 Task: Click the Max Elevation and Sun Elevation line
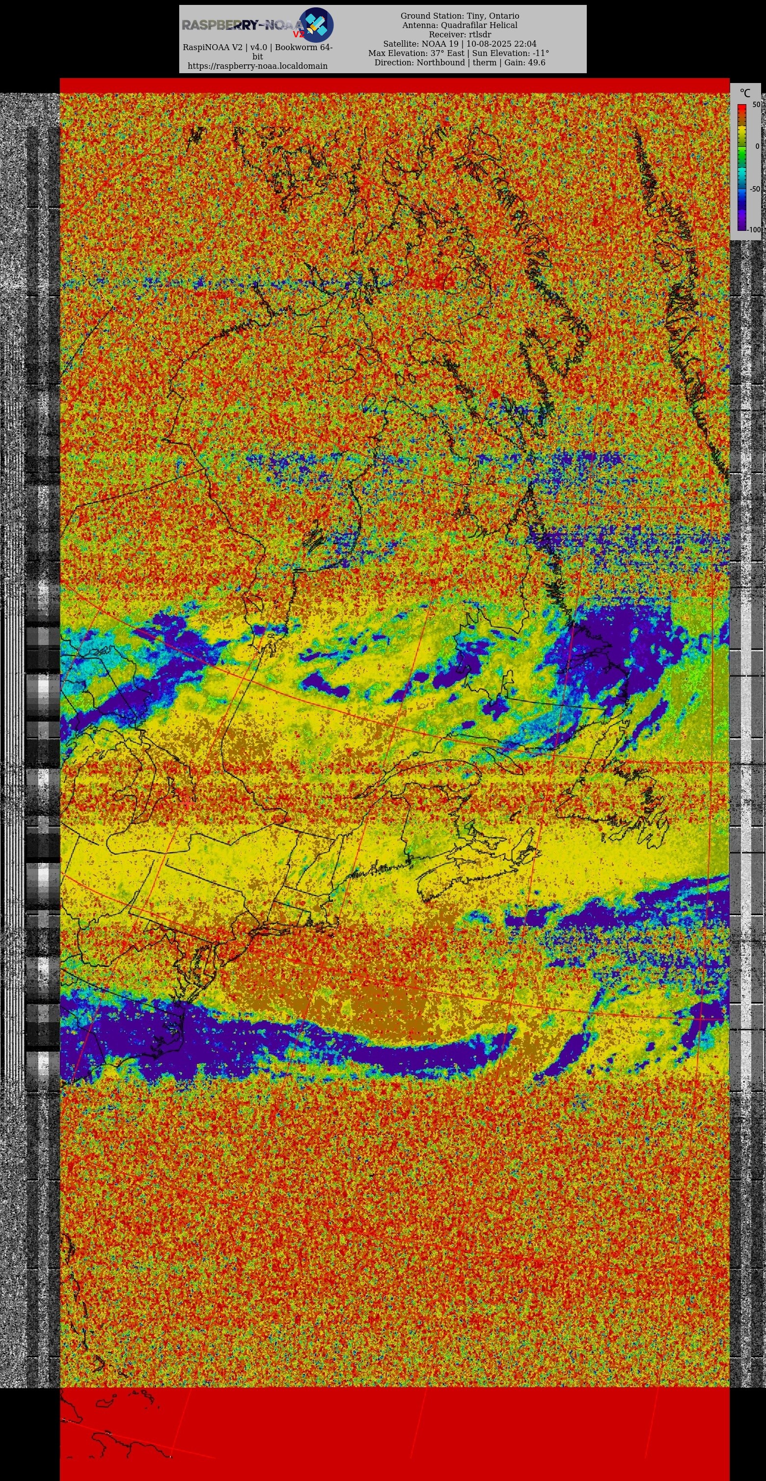tap(459, 53)
